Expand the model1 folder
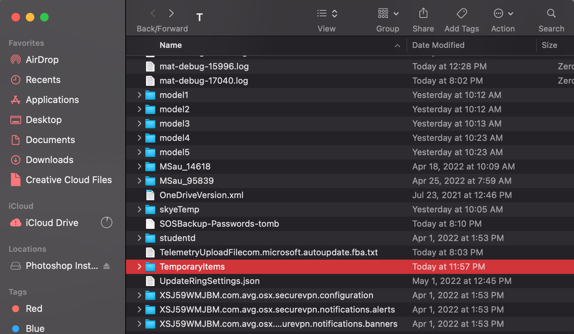 click(x=140, y=95)
